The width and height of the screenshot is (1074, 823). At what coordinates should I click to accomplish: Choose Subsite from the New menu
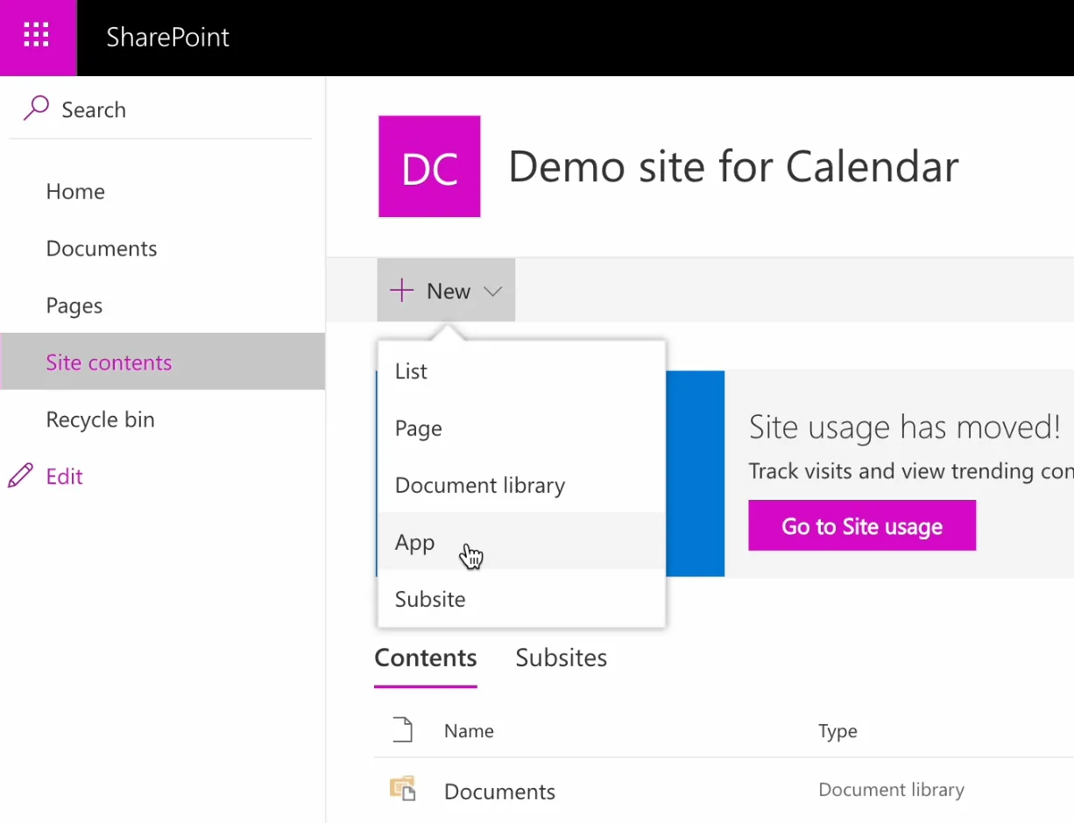click(x=521, y=599)
